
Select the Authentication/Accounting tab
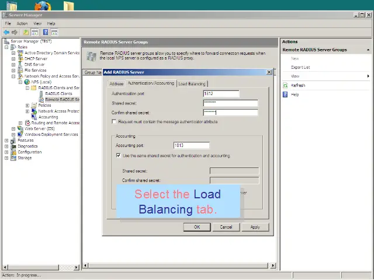[x=151, y=83]
